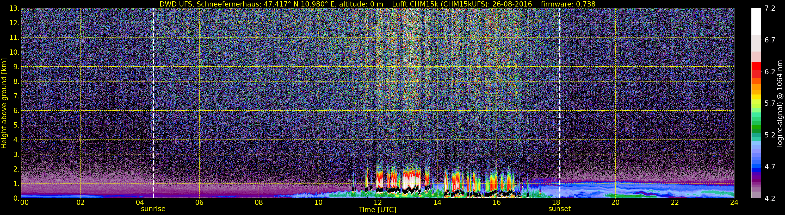
Task: Click the dashed white sunset line
Action: 559,103
